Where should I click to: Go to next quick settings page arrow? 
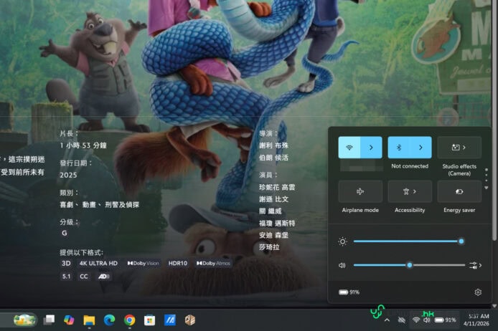[x=487, y=188]
